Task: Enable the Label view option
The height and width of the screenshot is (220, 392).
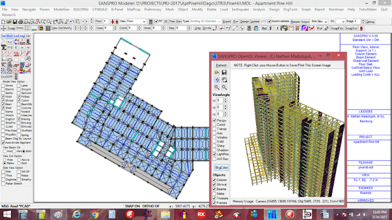Action: click(19, 86)
